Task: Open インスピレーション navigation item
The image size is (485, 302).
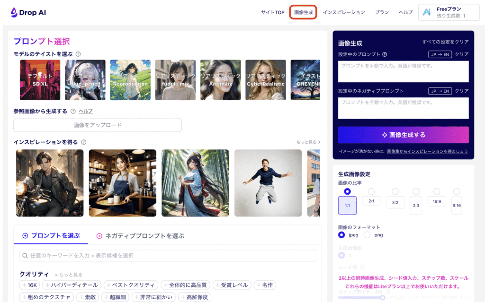Action: click(344, 12)
